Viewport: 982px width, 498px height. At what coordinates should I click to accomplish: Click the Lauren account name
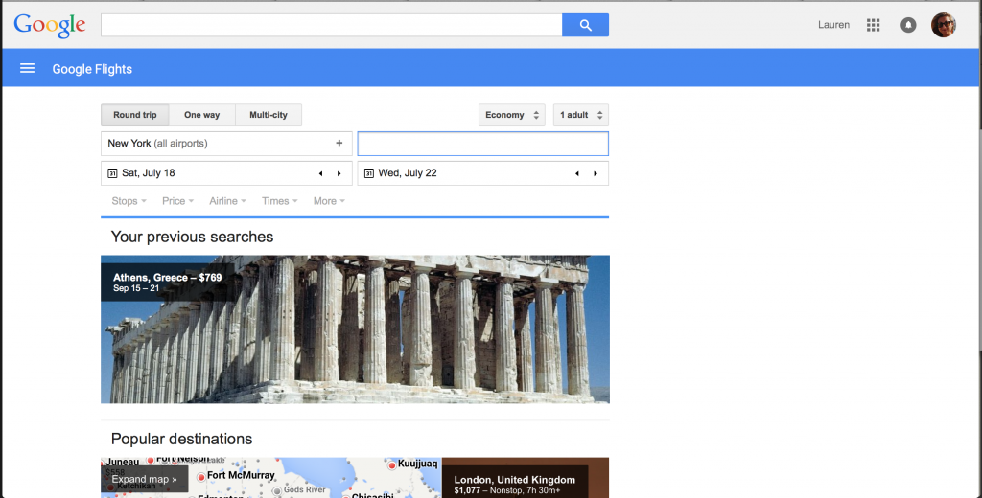(x=833, y=25)
